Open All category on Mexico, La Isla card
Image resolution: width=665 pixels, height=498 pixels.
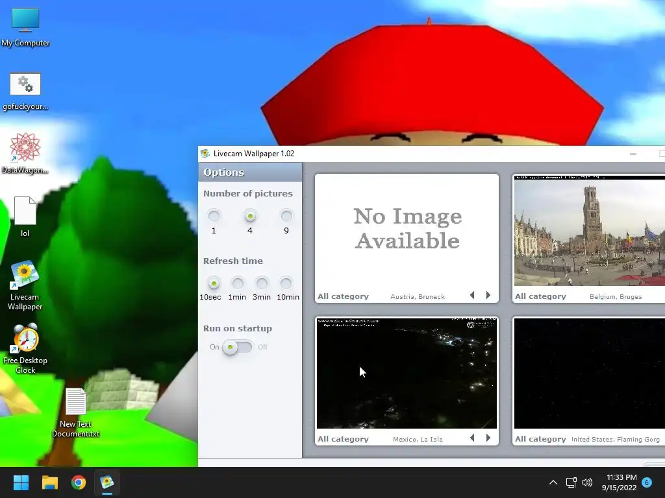343,439
